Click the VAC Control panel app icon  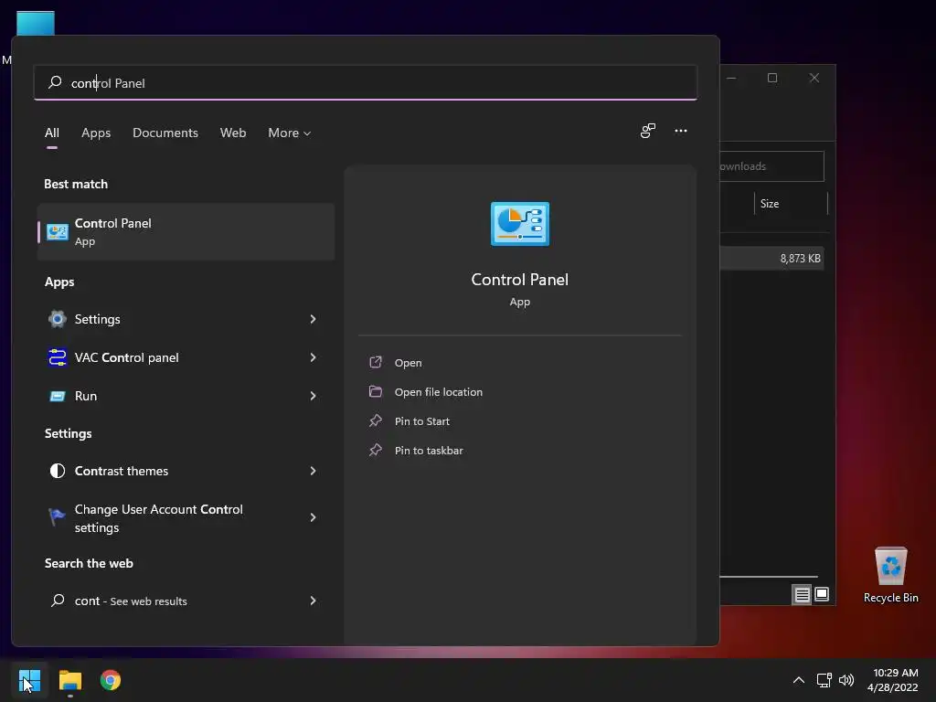point(58,357)
